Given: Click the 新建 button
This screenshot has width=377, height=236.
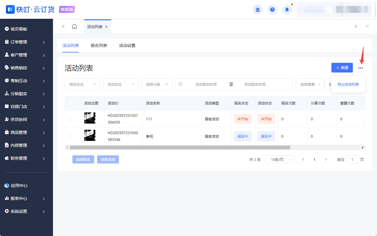Looking at the screenshot, I should [342, 68].
